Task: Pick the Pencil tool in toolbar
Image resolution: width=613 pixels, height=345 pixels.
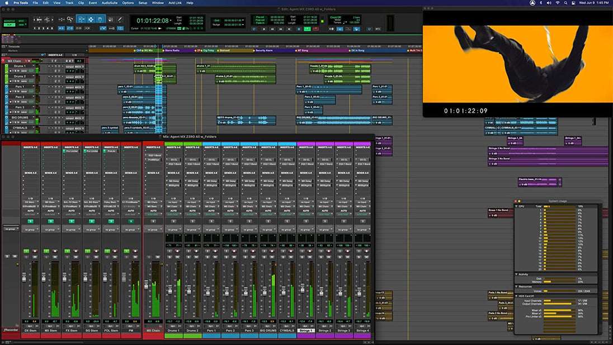Action: 119,20
